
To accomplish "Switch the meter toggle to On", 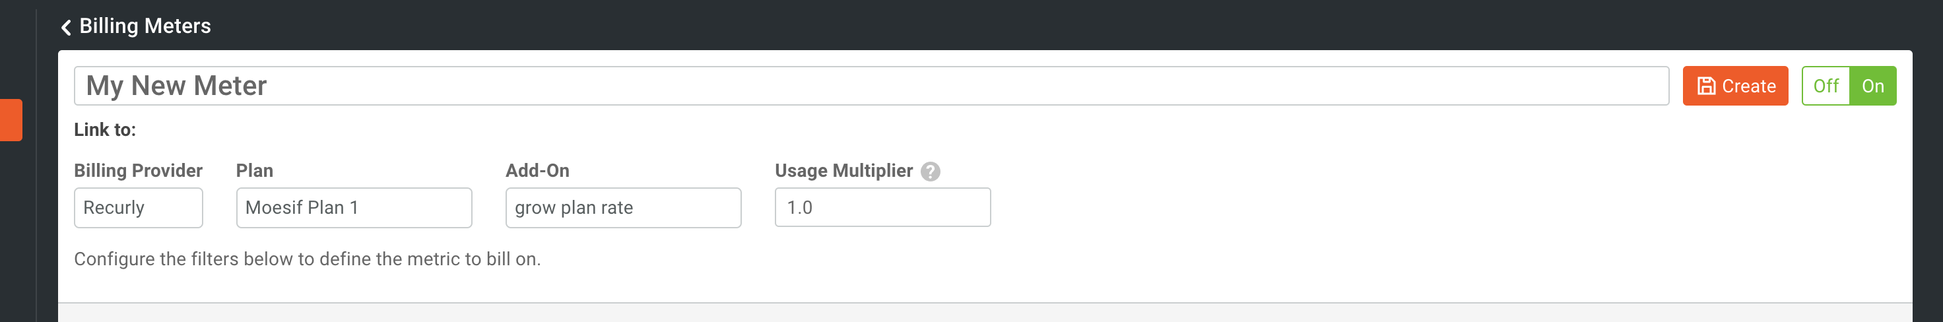I will 1872,86.
